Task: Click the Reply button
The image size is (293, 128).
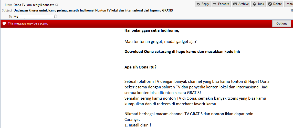Action: tap(203, 4)
